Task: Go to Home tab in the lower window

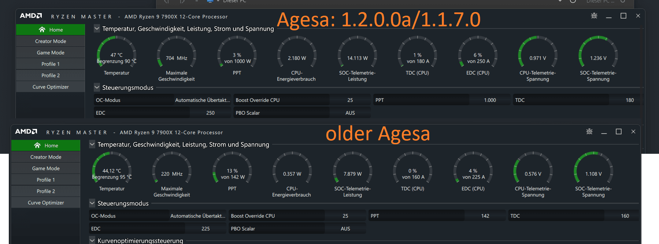Action: [46, 145]
